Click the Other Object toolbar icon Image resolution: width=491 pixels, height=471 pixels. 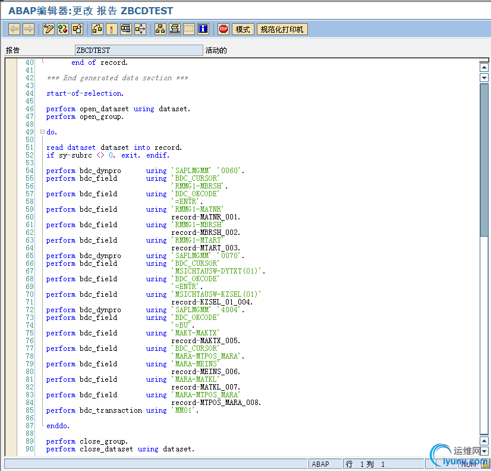coord(77,29)
